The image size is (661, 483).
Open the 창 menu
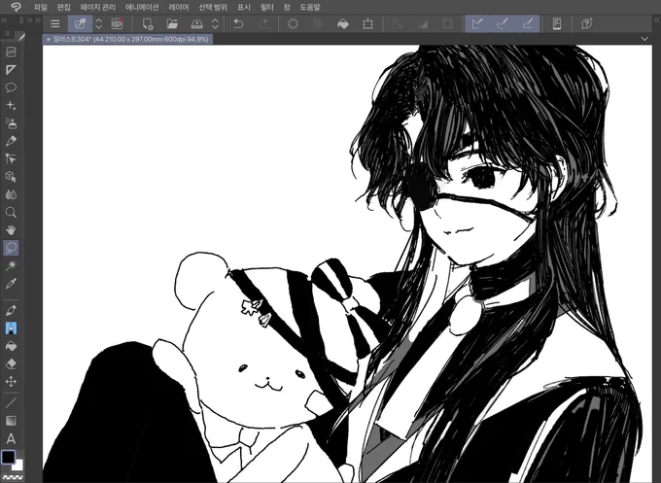287,7
